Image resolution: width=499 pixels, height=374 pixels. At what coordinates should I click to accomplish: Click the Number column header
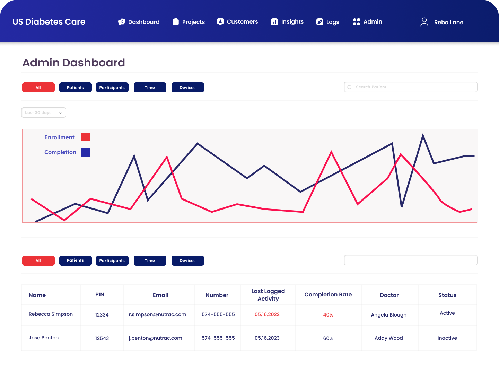(x=217, y=295)
